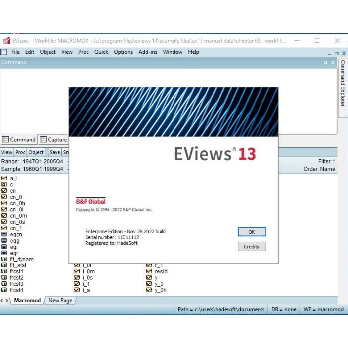This screenshot has width=348, height=348.
Task: Close the Command pane
Action: pos(333,62)
